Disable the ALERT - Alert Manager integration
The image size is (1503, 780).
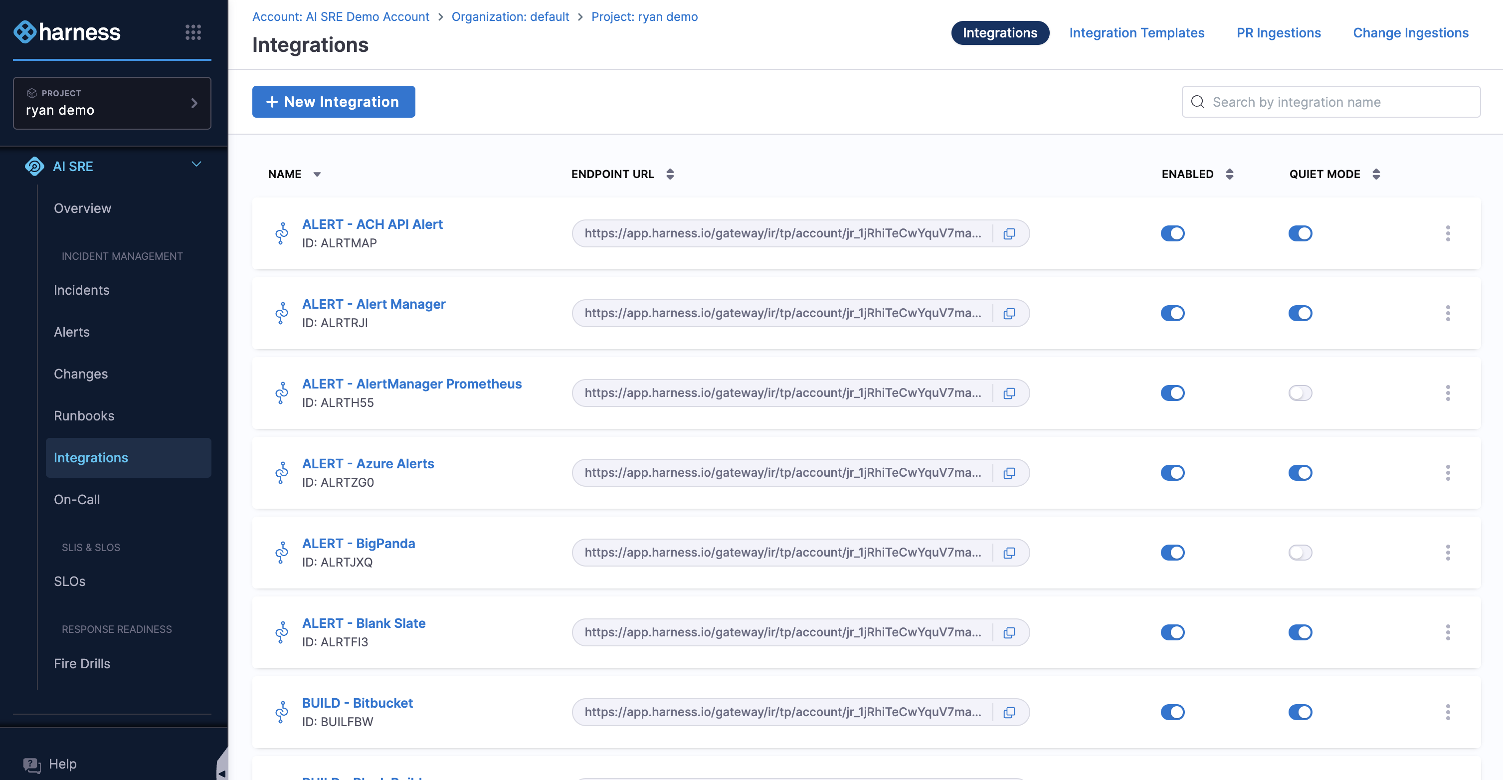(x=1172, y=313)
